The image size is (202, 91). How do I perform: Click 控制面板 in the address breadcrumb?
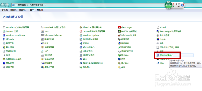click(x=22, y=5)
